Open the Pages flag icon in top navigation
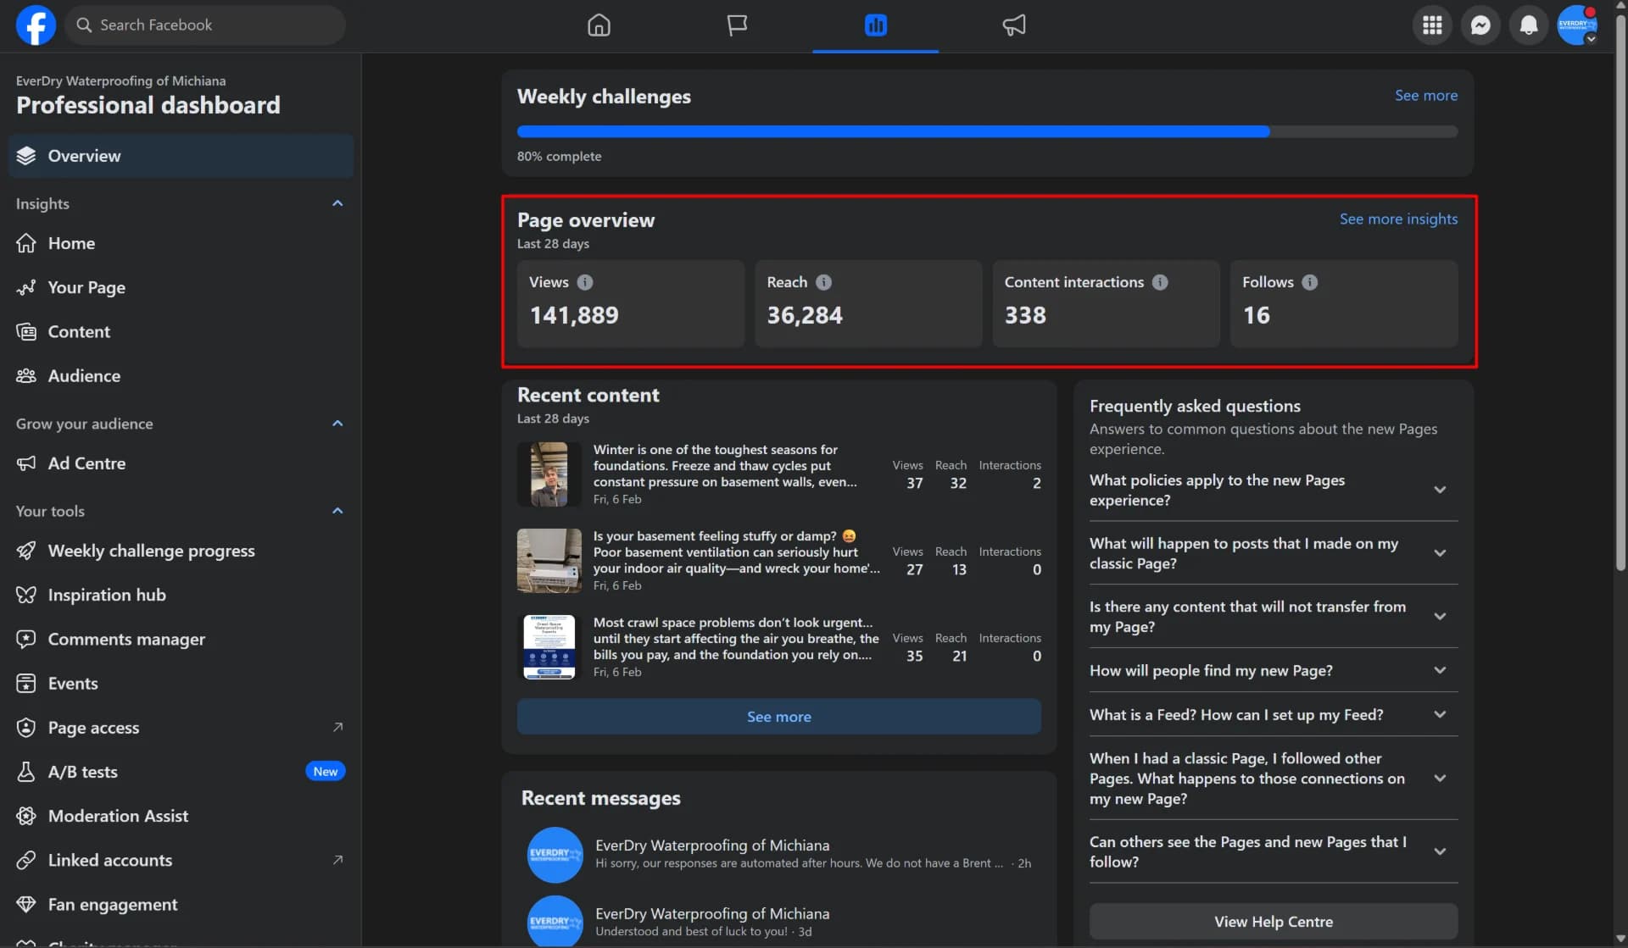This screenshot has height=948, width=1628. point(737,25)
